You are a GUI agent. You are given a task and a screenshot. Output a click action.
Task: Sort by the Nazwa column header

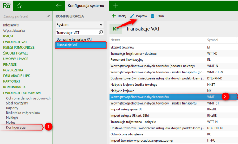click(116, 40)
